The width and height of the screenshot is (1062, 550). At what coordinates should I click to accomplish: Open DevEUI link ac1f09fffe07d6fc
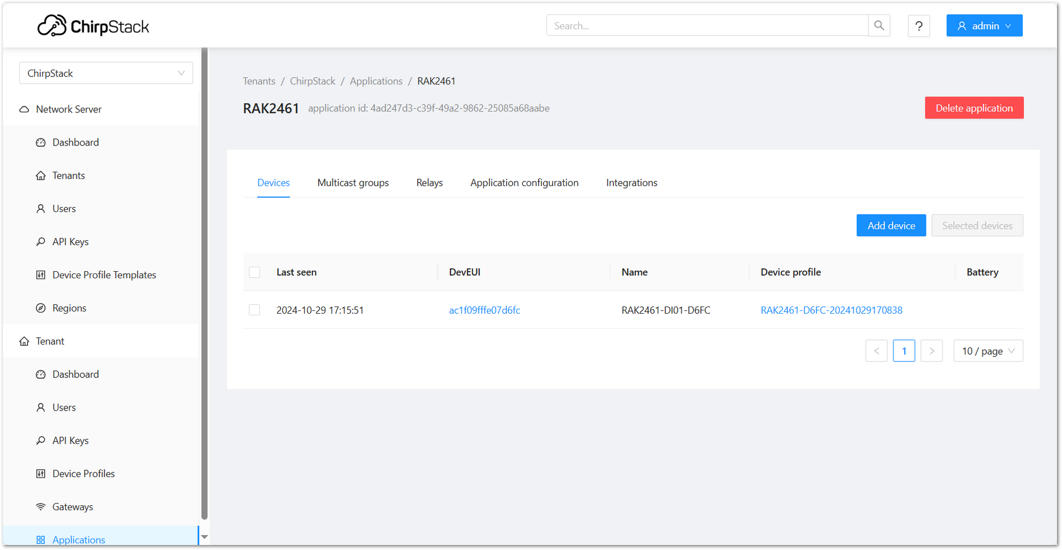click(485, 310)
